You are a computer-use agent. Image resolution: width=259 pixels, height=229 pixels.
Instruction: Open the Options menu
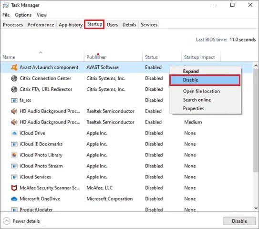(x=23, y=15)
